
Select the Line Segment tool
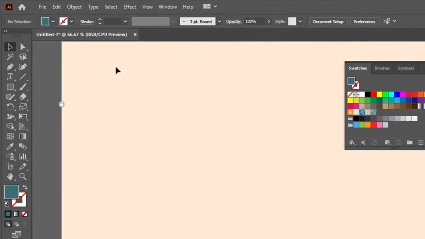point(23,77)
